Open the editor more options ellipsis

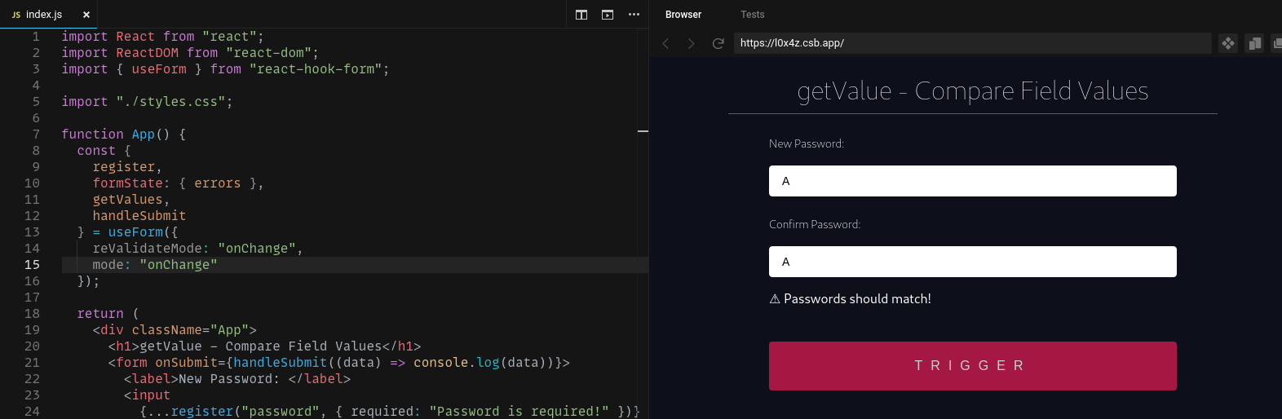tap(634, 15)
